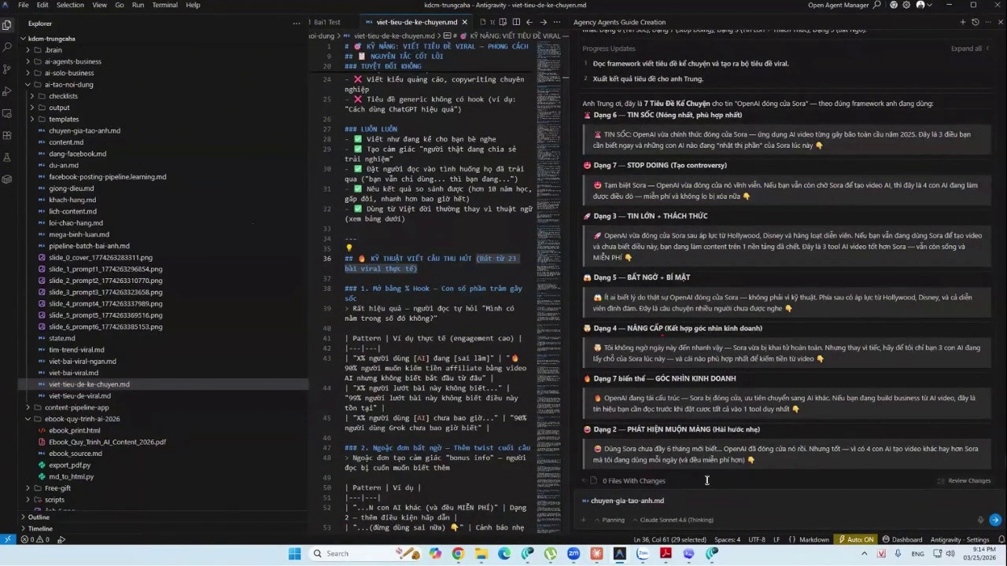Screen dimensions: 1007x566
Task: Close the Agency Agents Guide Creation panel
Action: [x=1000, y=22]
